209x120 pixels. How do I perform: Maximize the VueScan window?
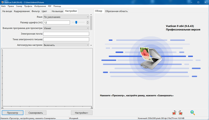198,2
